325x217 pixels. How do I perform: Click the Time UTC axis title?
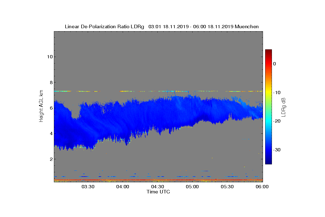tap(158, 192)
